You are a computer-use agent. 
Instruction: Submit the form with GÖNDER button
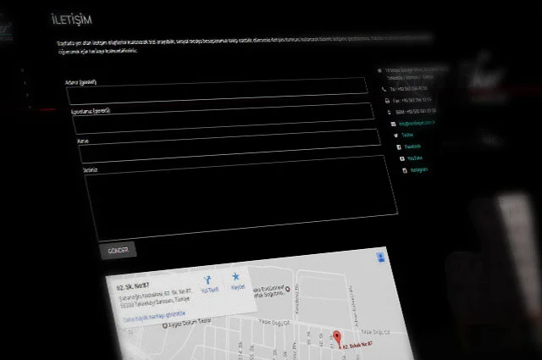pos(118,251)
